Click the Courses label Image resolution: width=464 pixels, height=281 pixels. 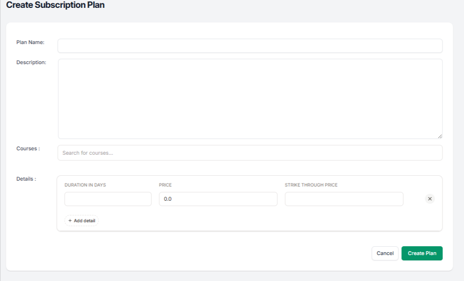[x=28, y=148]
